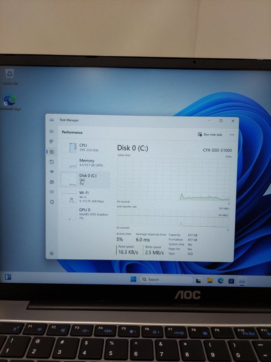
Task: Select GPU 0 performance entry
Action: coord(85,214)
